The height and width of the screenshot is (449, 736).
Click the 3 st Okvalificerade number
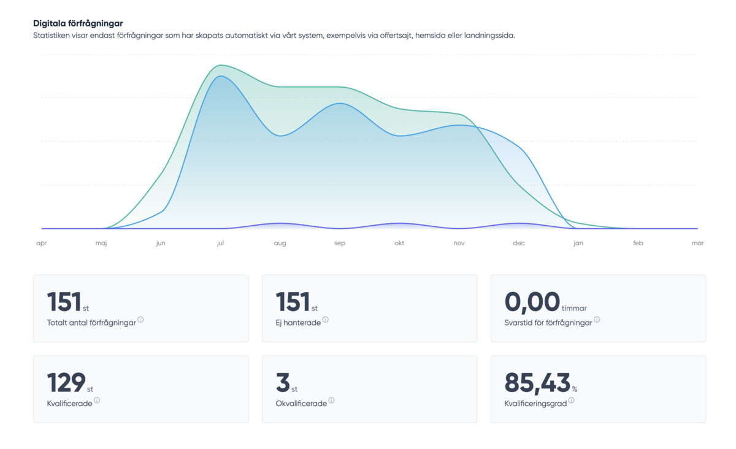coord(283,383)
